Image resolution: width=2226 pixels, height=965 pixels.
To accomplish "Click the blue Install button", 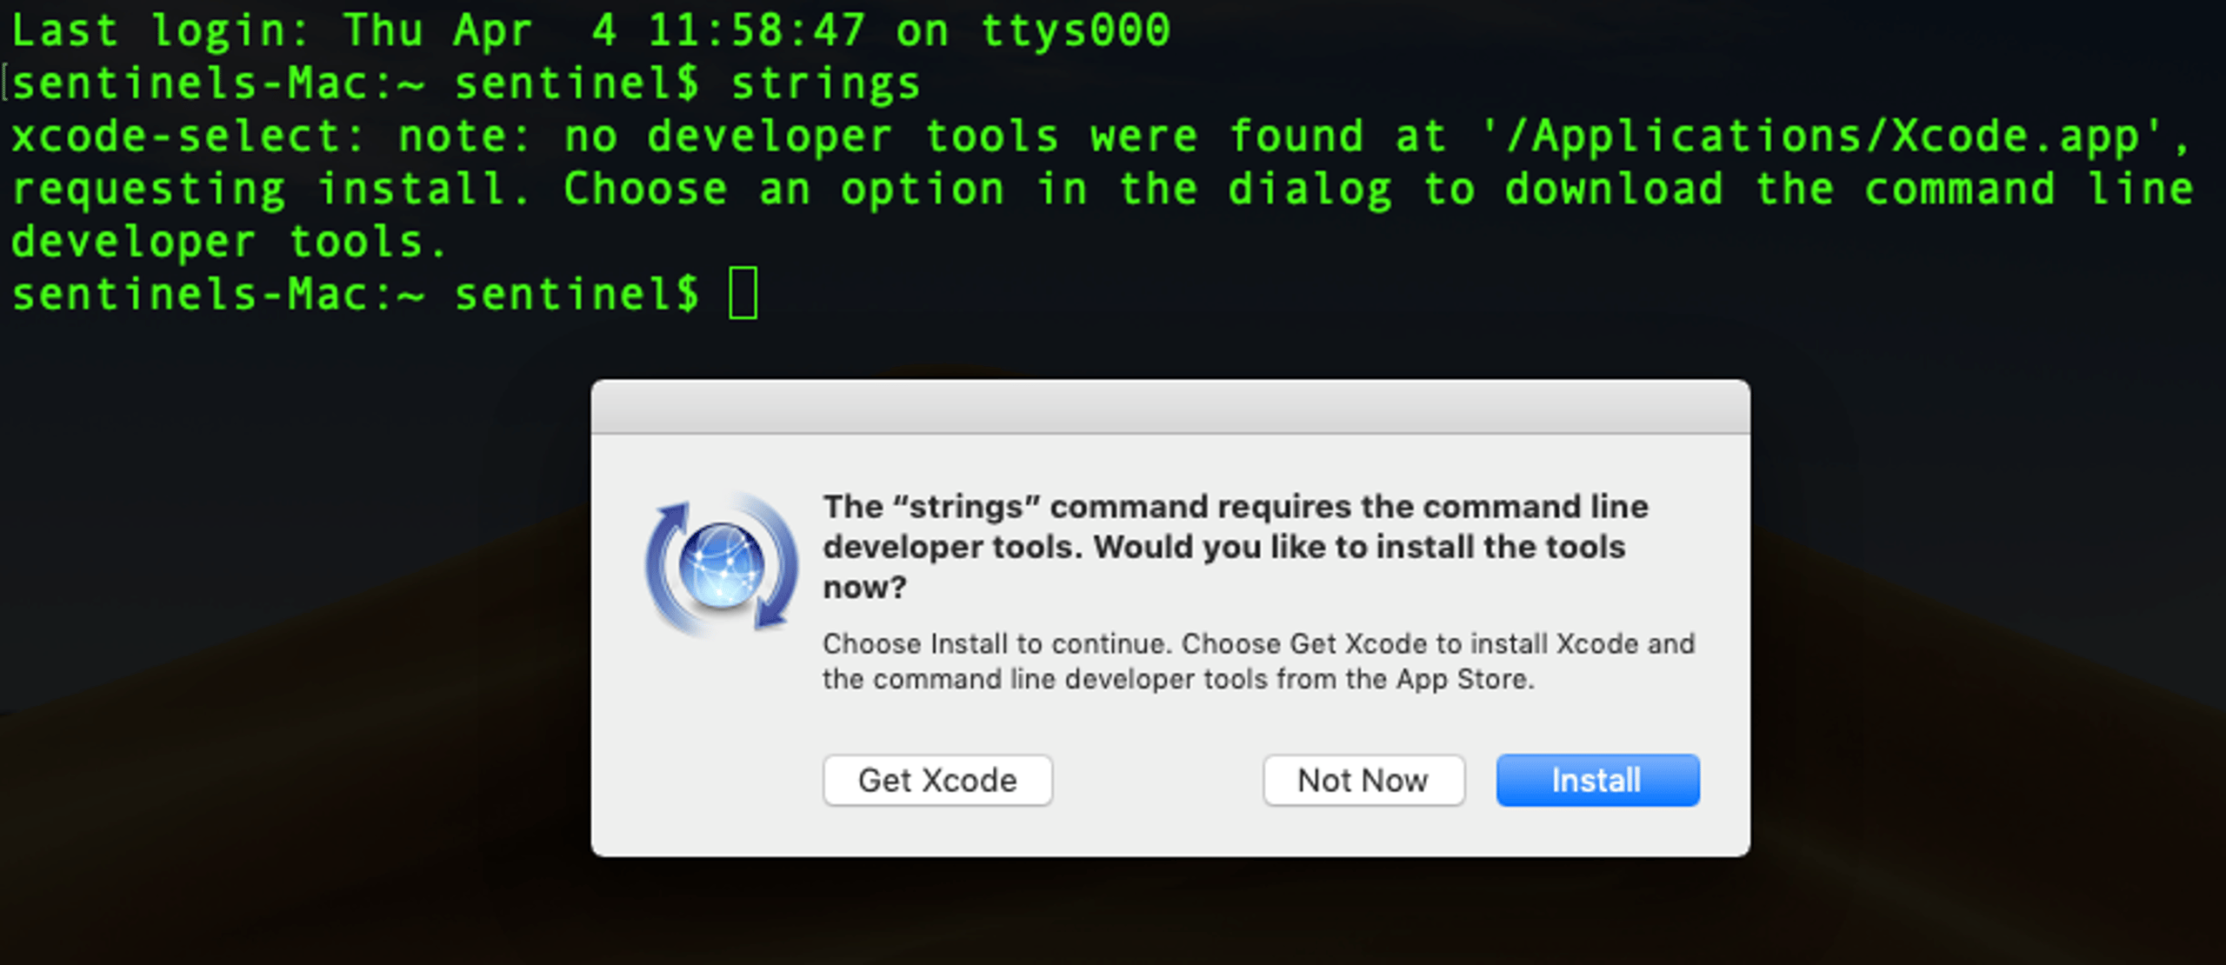I will point(1597,780).
